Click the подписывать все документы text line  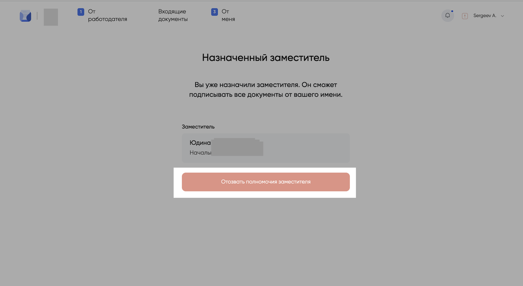pyautogui.click(x=266, y=95)
